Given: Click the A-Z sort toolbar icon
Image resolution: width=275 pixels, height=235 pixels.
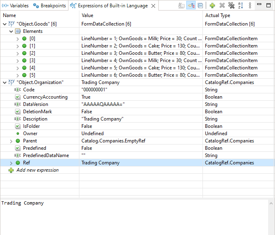Looking at the screenshot, I should pyautogui.click(x=241, y=6).
